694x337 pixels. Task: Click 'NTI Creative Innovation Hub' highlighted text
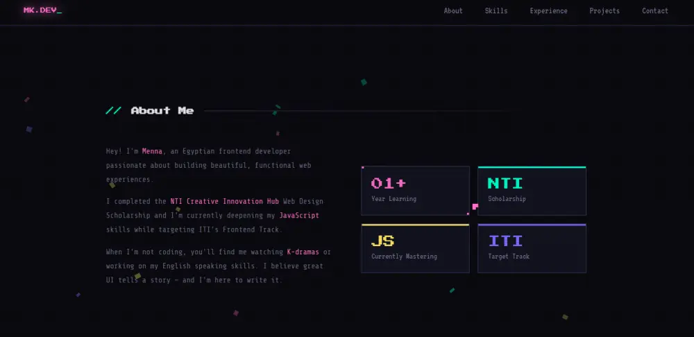coord(225,201)
